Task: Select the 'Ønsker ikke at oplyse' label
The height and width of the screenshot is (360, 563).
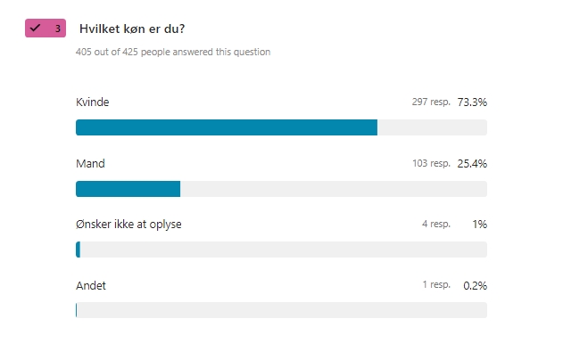Action: tap(128, 225)
